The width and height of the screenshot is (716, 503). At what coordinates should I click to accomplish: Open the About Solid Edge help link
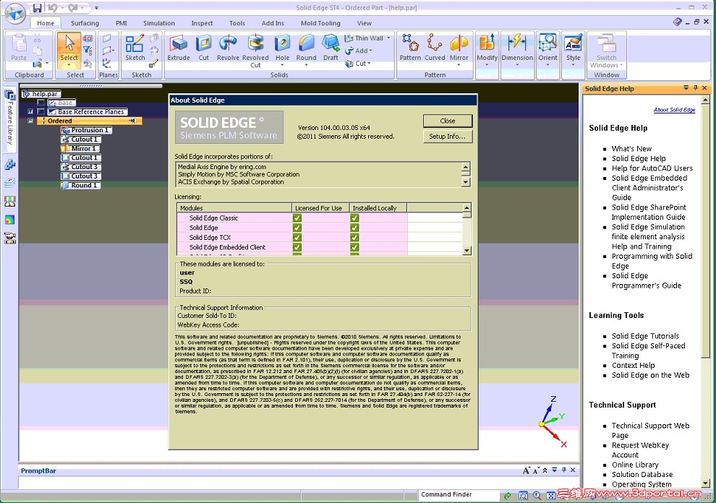[674, 110]
